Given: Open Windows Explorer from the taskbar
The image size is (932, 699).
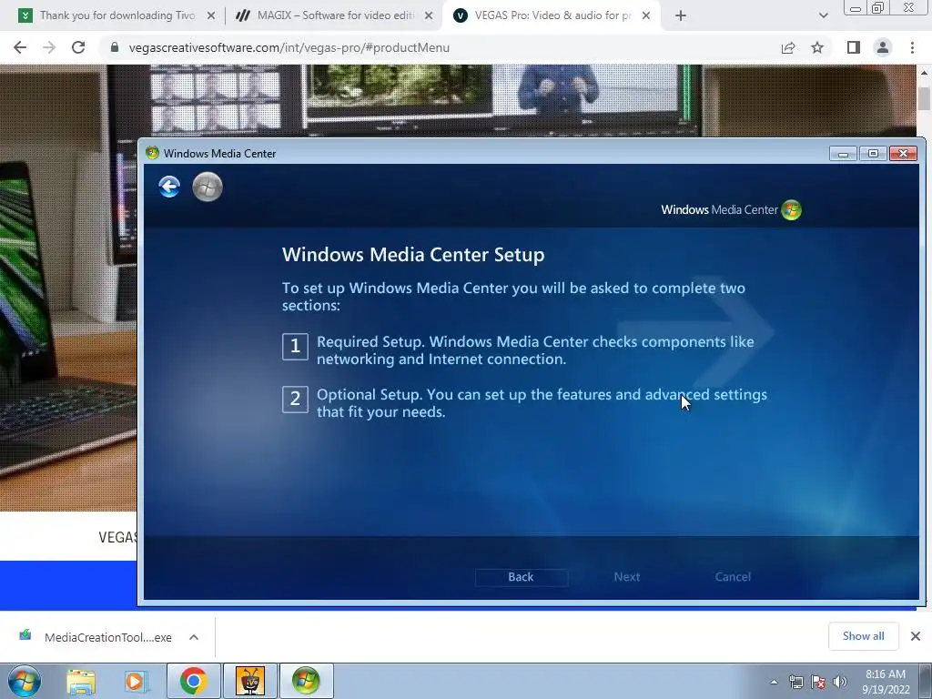Looking at the screenshot, I should pyautogui.click(x=81, y=681).
